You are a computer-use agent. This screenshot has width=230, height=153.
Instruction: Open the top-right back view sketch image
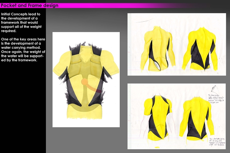pyautogui.click(x=177, y=44)
